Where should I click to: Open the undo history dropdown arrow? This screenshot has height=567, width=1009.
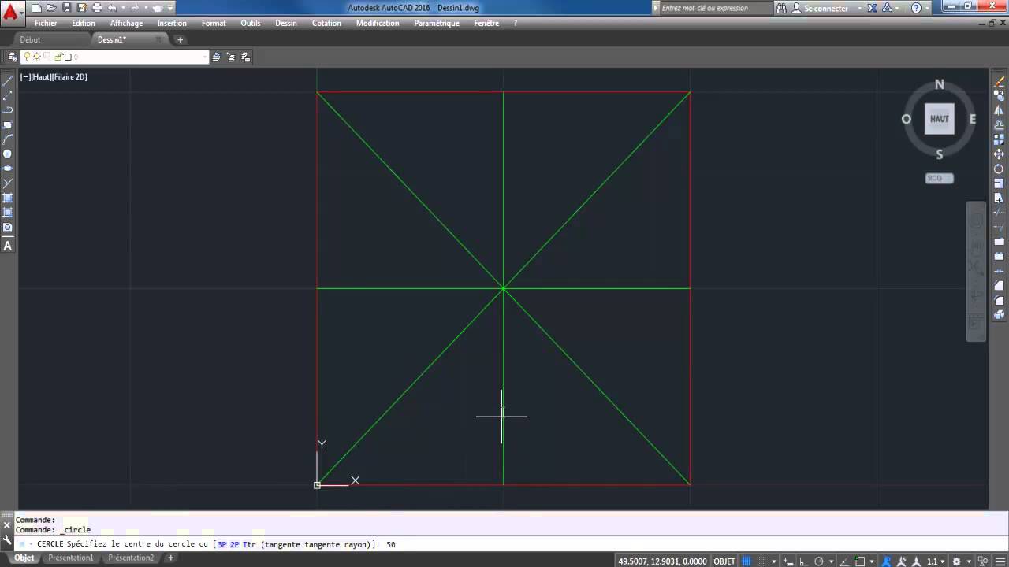pyautogui.click(x=123, y=8)
